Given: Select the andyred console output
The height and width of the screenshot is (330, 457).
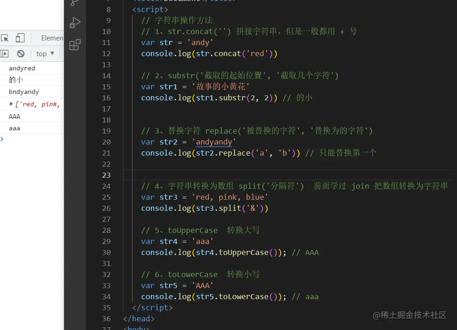Looking at the screenshot, I should [x=22, y=68].
